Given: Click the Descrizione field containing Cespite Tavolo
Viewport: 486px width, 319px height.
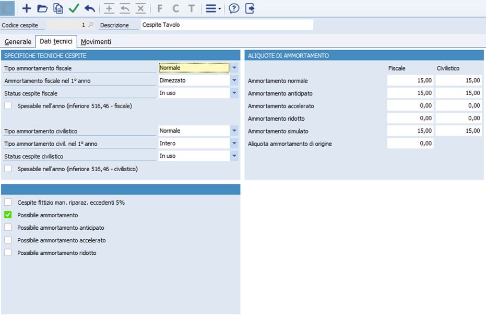Looking at the screenshot, I should point(227,25).
